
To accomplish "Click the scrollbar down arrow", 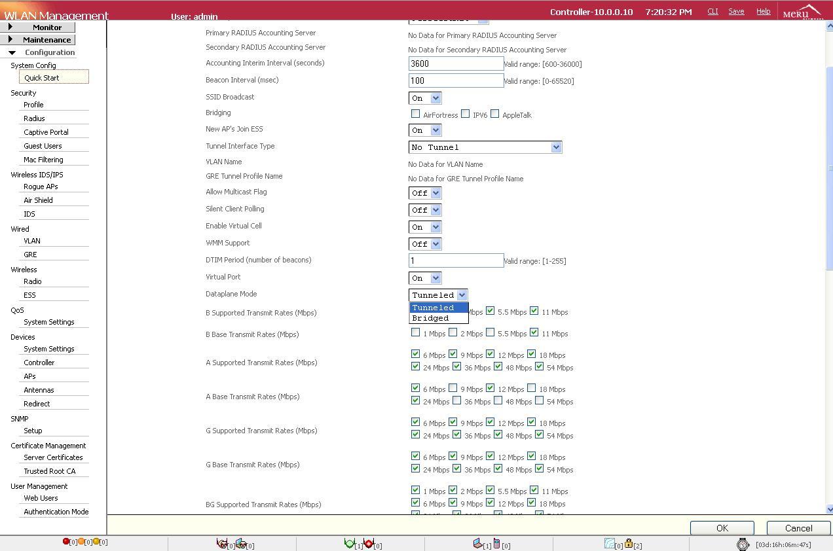I will pyautogui.click(x=830, y=509).
